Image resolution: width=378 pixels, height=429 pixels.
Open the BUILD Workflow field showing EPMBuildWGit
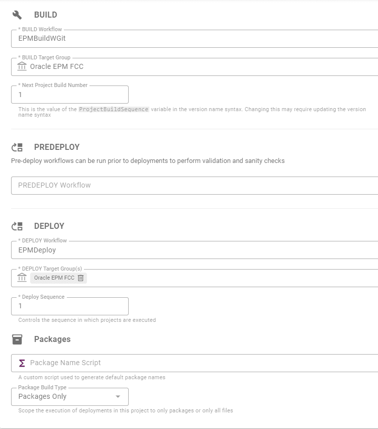tap(195, 39)
